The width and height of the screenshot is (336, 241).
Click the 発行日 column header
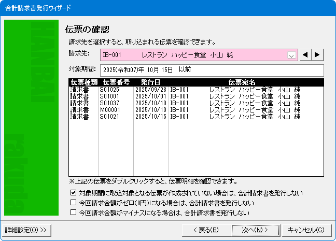tap(150, 82)
